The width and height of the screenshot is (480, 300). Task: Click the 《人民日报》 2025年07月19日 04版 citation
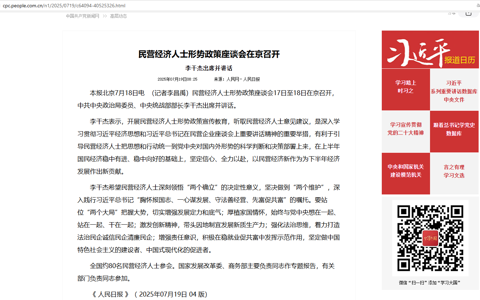tap(149, 294)
